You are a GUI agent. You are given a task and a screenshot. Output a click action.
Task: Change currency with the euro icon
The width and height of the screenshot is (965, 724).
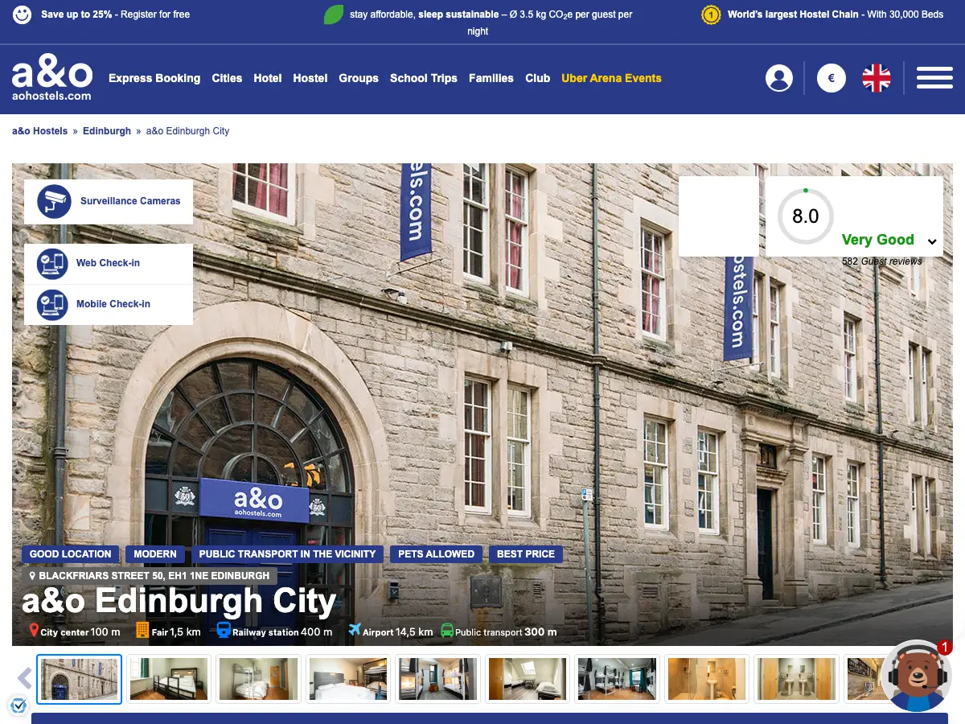tap(832, 78)
